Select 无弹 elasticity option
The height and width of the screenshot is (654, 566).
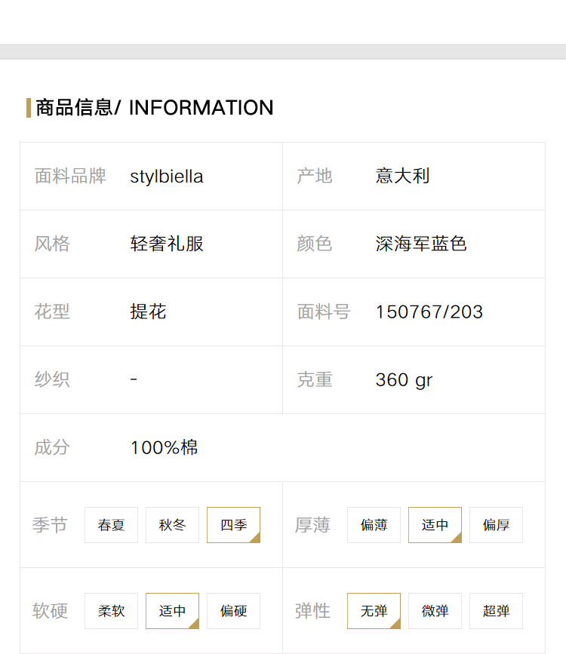coord(374,610)
